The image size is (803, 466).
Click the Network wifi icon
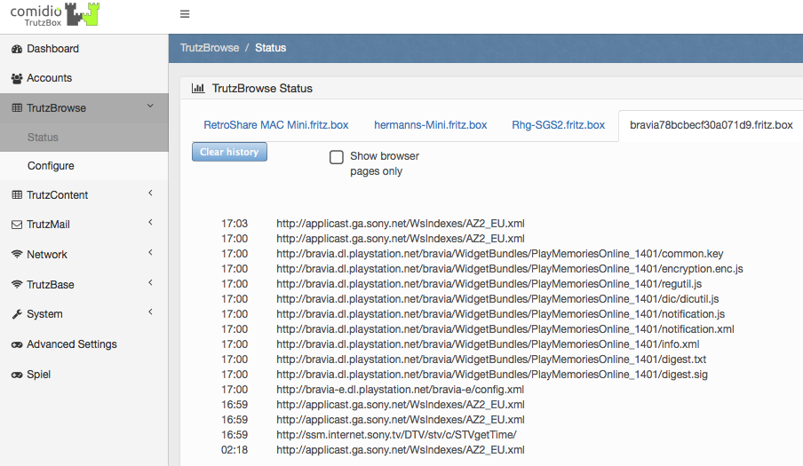point(17,254)
